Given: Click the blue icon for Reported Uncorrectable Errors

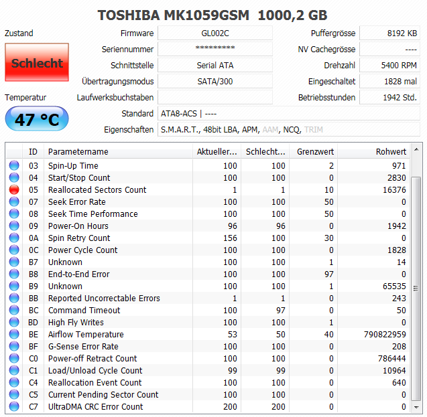Looking at the screenshot, I should point(14,299).
